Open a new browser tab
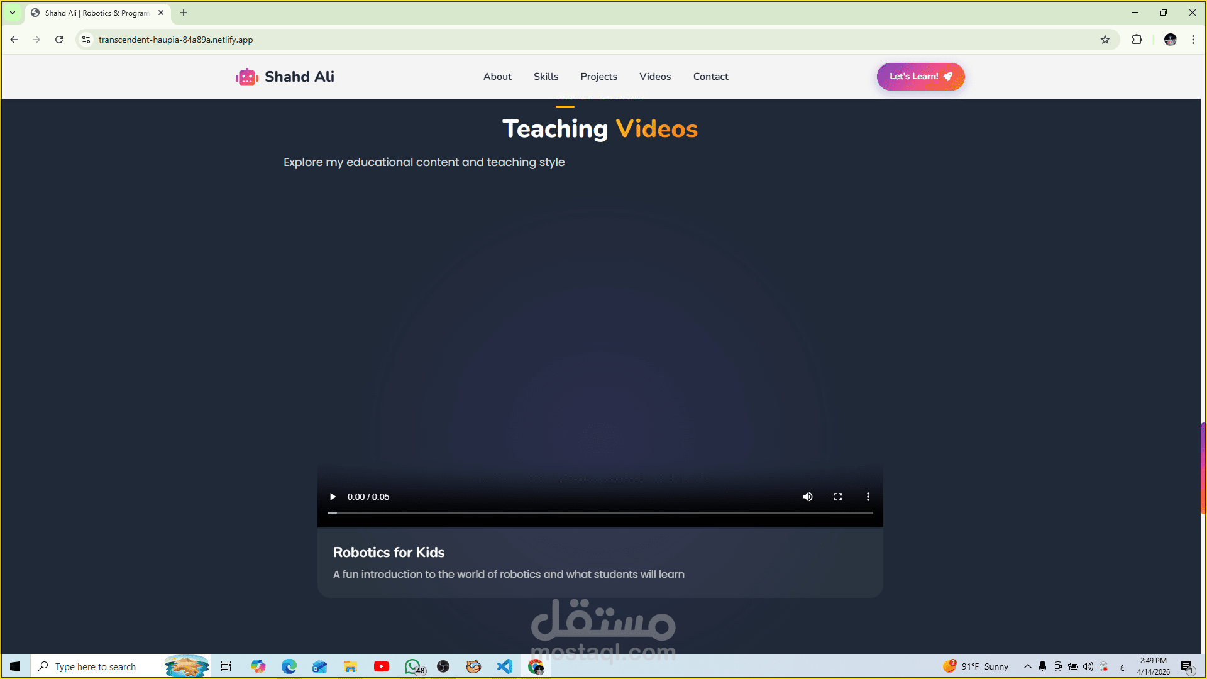 coord(184,13)
